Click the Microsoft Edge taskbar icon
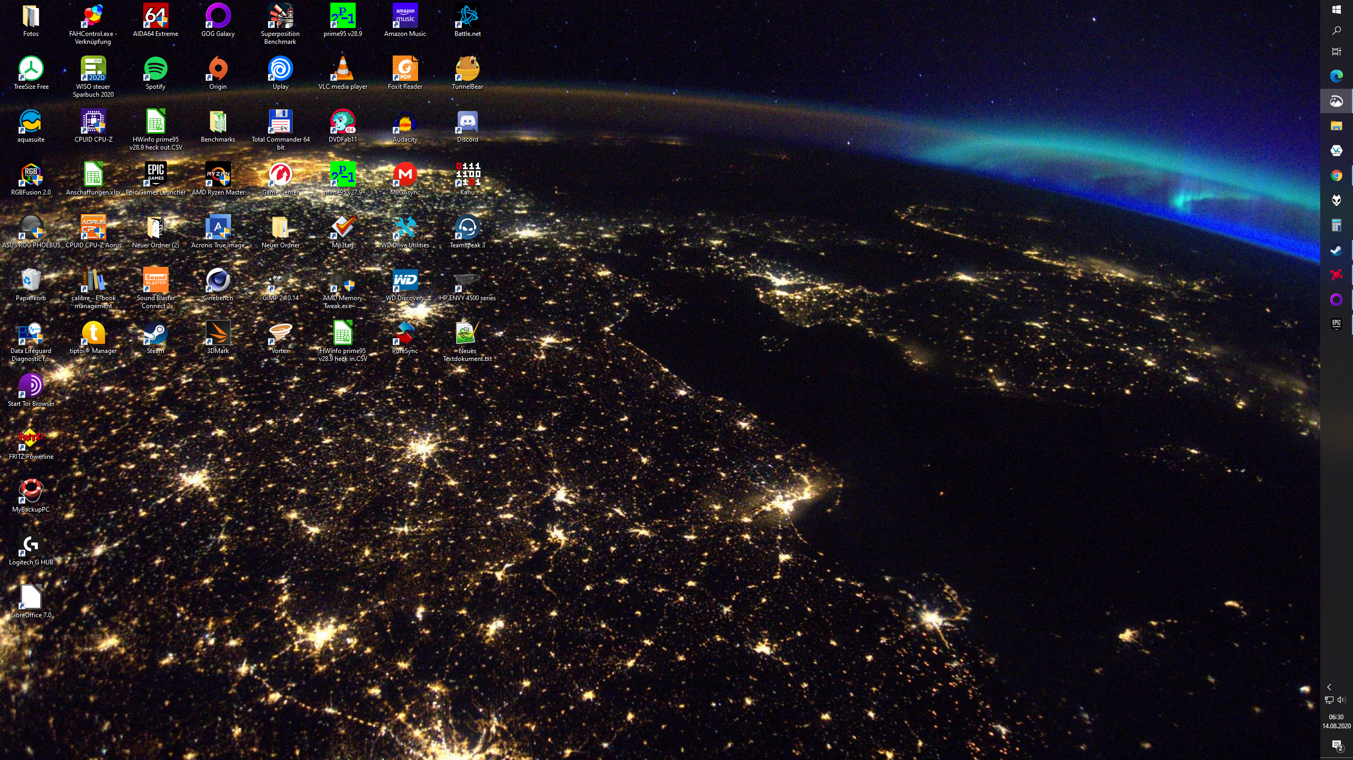 [x=1336, y=76]
